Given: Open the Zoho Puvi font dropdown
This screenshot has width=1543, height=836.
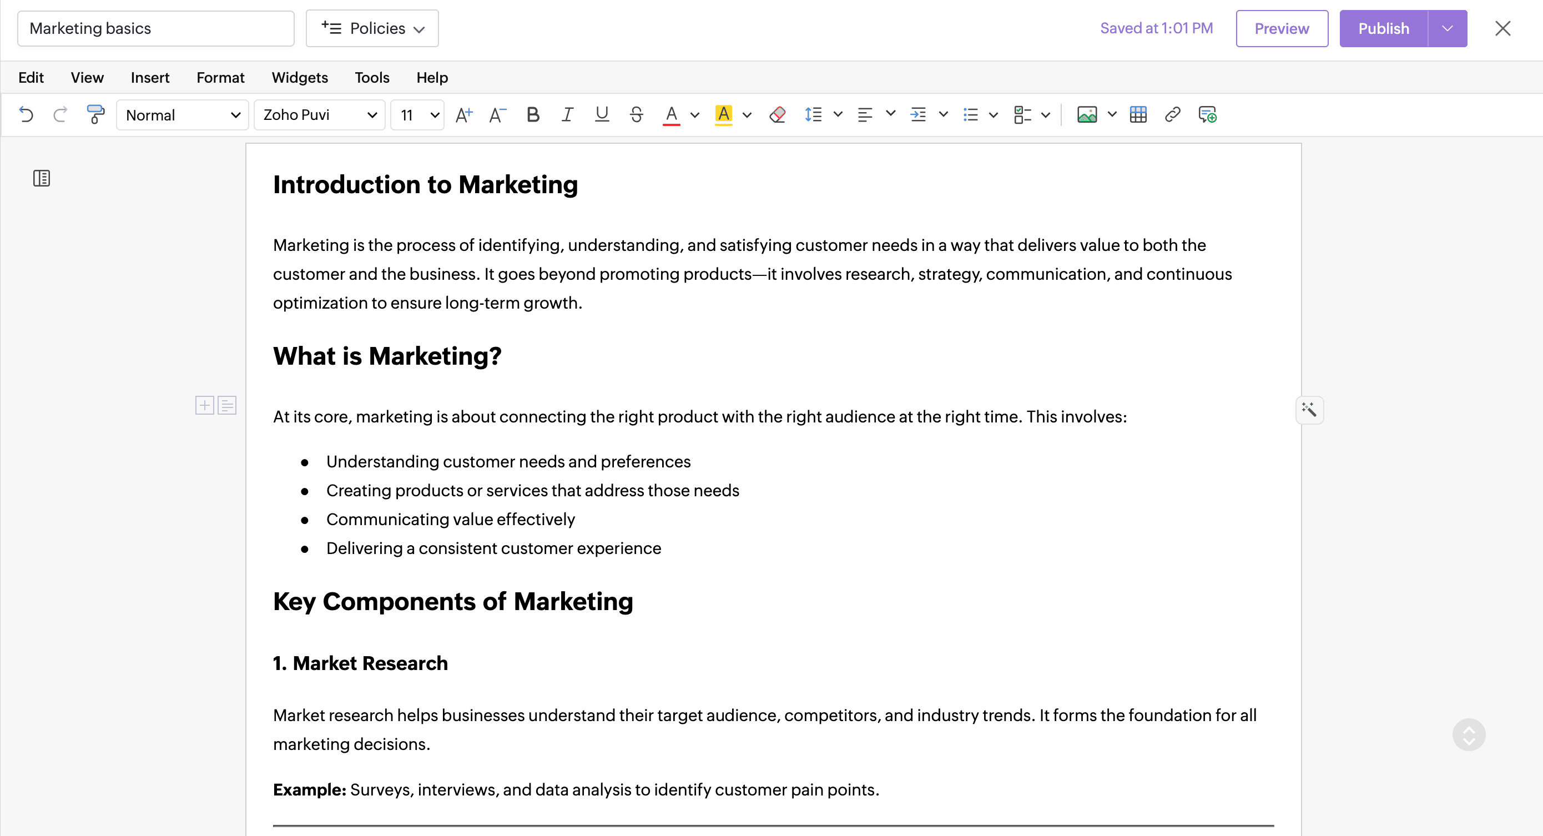Looking at the screenshot, I should pos(319,114).
